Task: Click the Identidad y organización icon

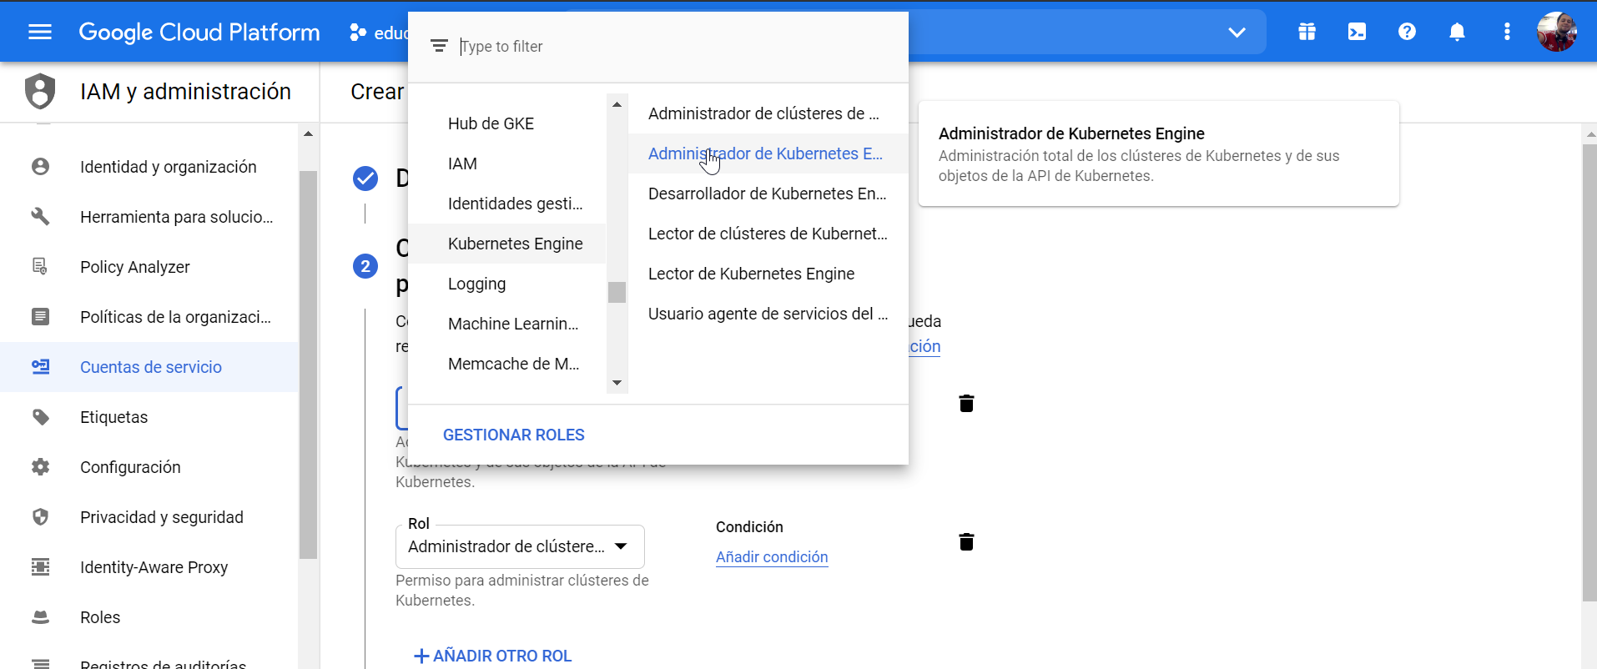Action: [x=40, y=167]
